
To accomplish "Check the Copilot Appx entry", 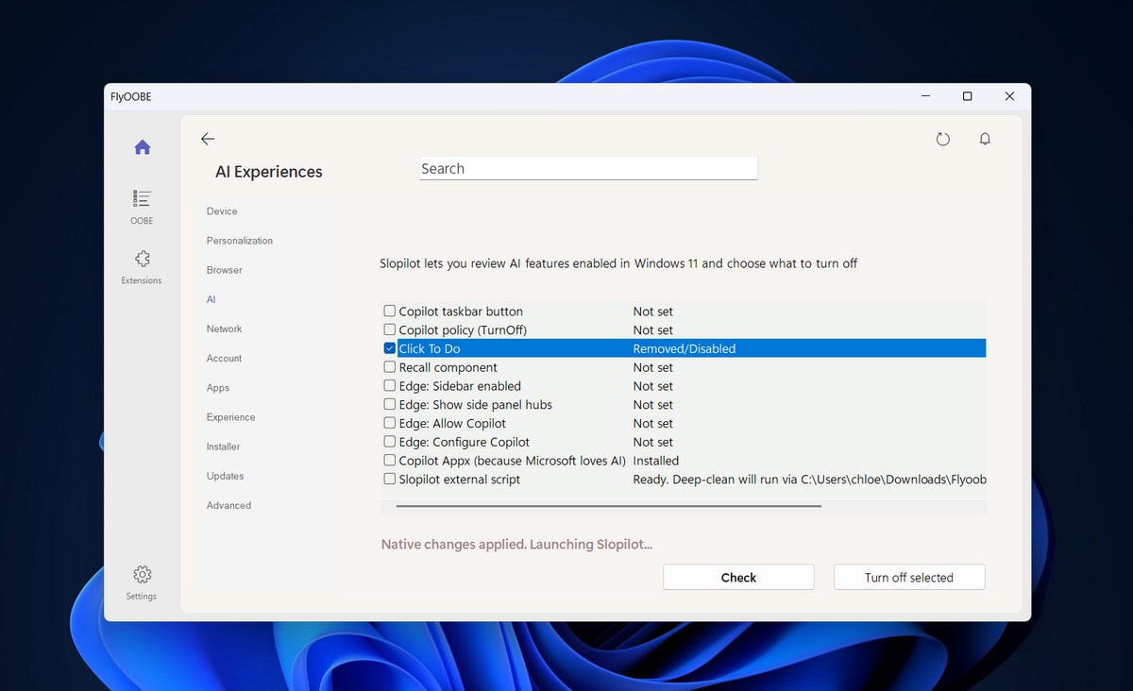I will click(x=389, y=460).
